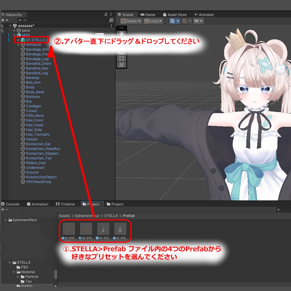Select the Hand view tool

click(x=122, y=34)
